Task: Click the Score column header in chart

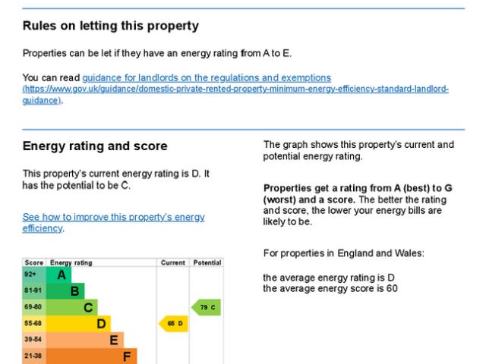Action: [x=34, y=262]
